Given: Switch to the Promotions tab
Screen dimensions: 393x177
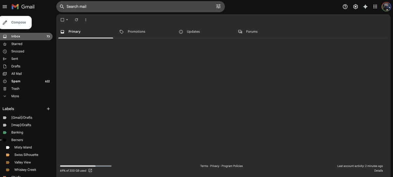Looking at the screenshot, I should 145,32.
